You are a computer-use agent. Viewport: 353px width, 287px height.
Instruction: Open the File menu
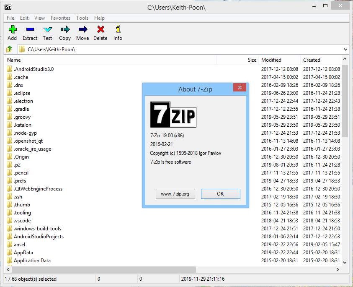pos(10,18)
